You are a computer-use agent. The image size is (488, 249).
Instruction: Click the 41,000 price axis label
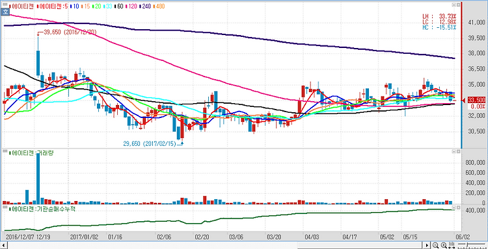pos(476,23)
